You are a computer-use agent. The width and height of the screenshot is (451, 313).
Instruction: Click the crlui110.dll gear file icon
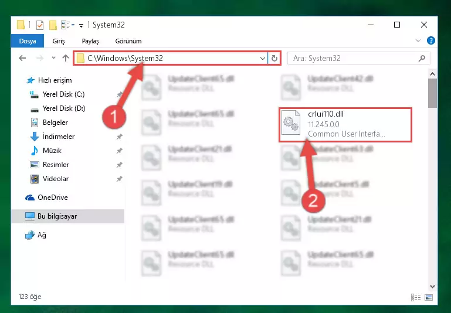(291, 123)
